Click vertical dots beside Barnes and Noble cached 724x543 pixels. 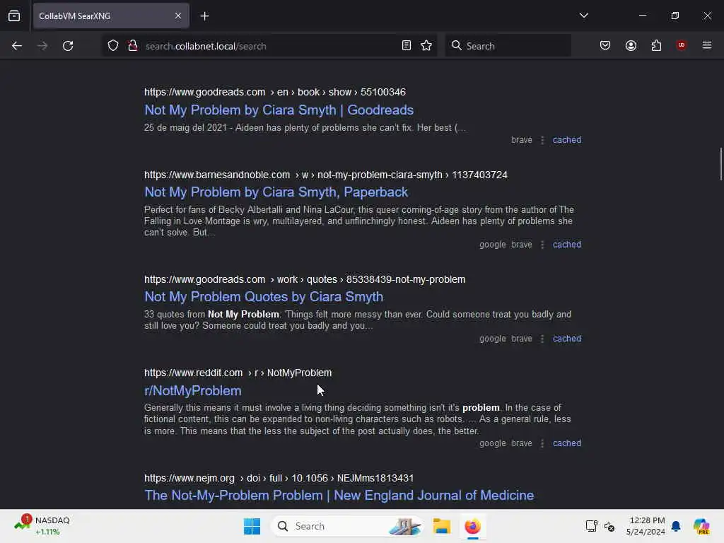click(x=542, y=245)
